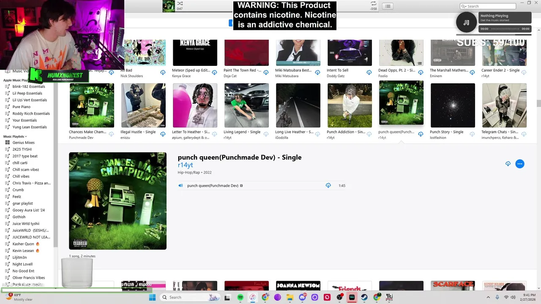541x304 pixels.
Task: Download the Miki Matsubara Best album
Action: pyautogui.click(x=317, y=73)
